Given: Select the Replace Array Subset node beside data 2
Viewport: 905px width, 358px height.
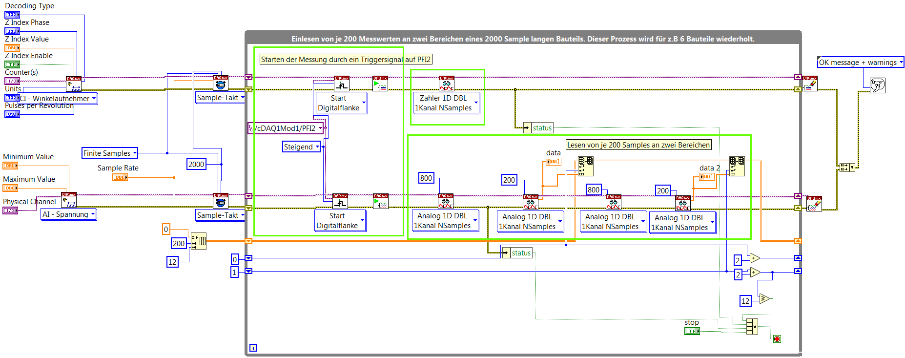Looking at the screenshot, I should [737, 167].
